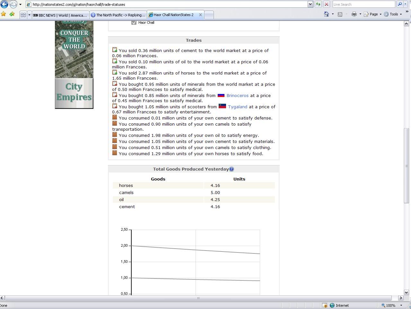411x309 pixels.
Task: Click the consumed oil energy icon
Action: coord(115,135)
